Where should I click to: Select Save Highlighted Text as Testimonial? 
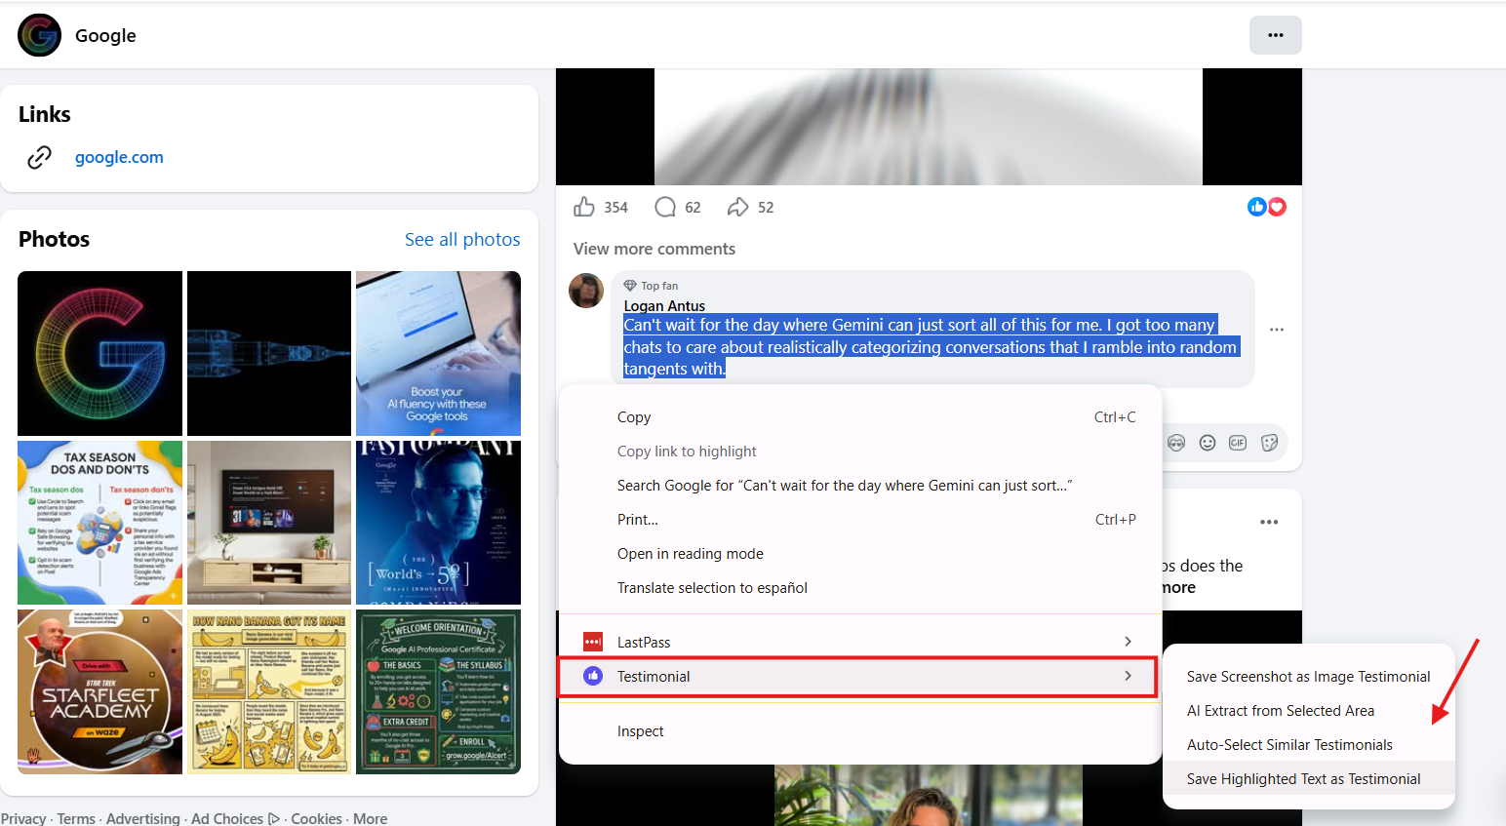point(1303,779)
